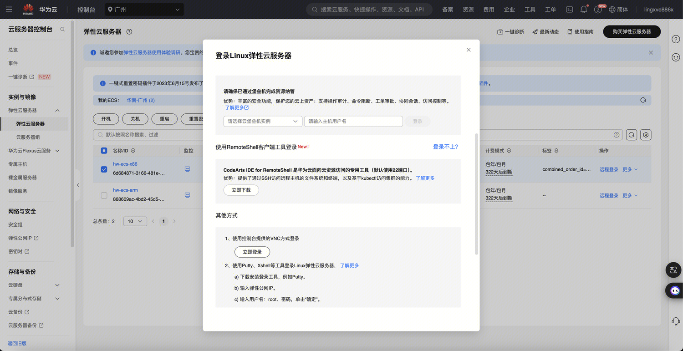
Task: Refresh the 我的ECS region bar
Action: pyautogui.click(x=643, y=100)
